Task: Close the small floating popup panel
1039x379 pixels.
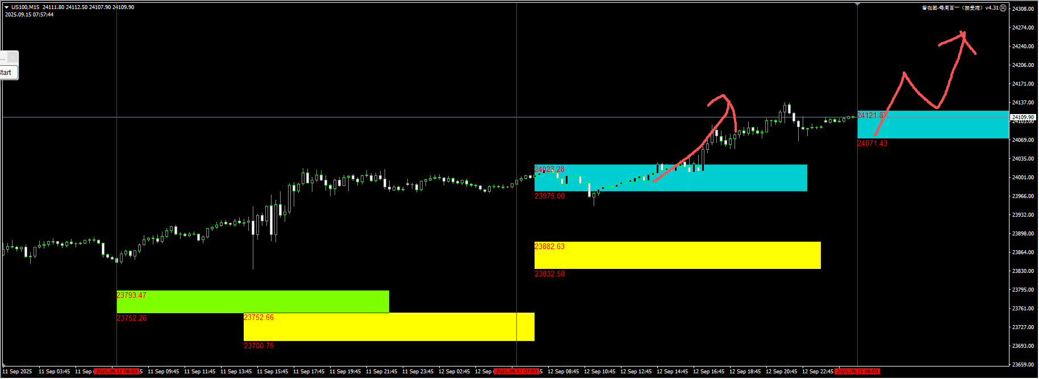Action: coord(12,57)
